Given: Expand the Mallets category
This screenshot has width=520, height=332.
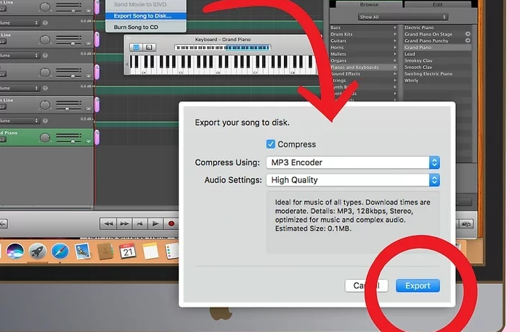Looking at the screenshot, I should 363,54.
